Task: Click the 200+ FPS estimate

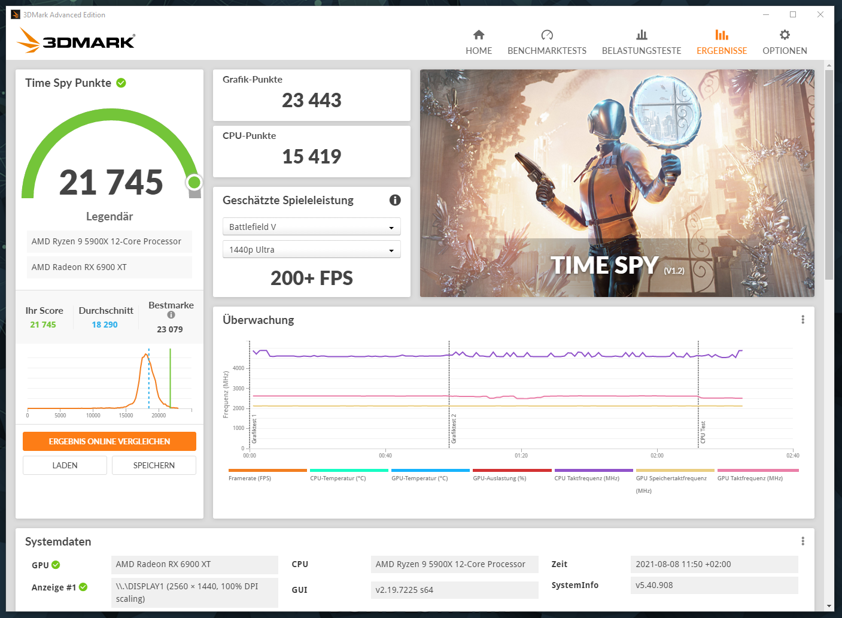Action: pos(311,278)
